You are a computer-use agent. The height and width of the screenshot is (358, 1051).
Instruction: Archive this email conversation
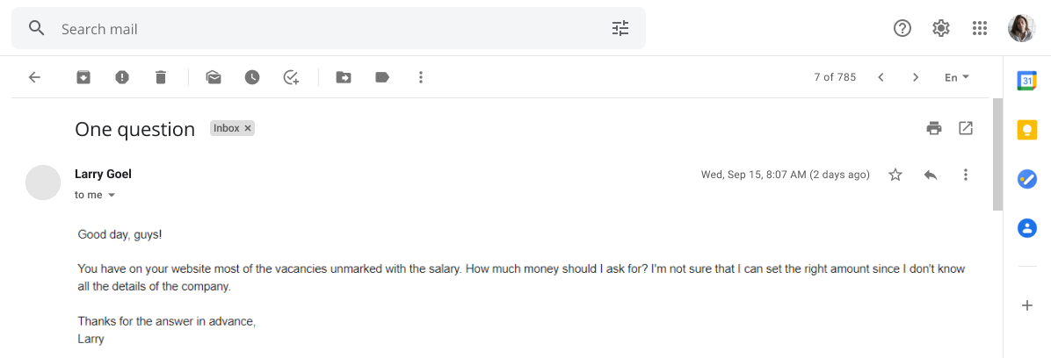[x=83, y=77]
